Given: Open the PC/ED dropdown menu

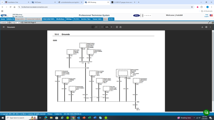Looking at the screenshot, I should (77, 19).
